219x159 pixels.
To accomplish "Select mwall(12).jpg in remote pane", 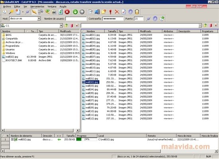I will tap(92, 75).
